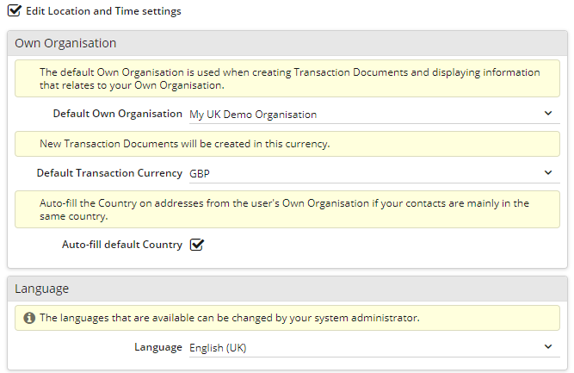This screenshot has height=373, width=574.
Task: Select the 'My UK Demo Organisation' field
Action: (x=374, y=115)
